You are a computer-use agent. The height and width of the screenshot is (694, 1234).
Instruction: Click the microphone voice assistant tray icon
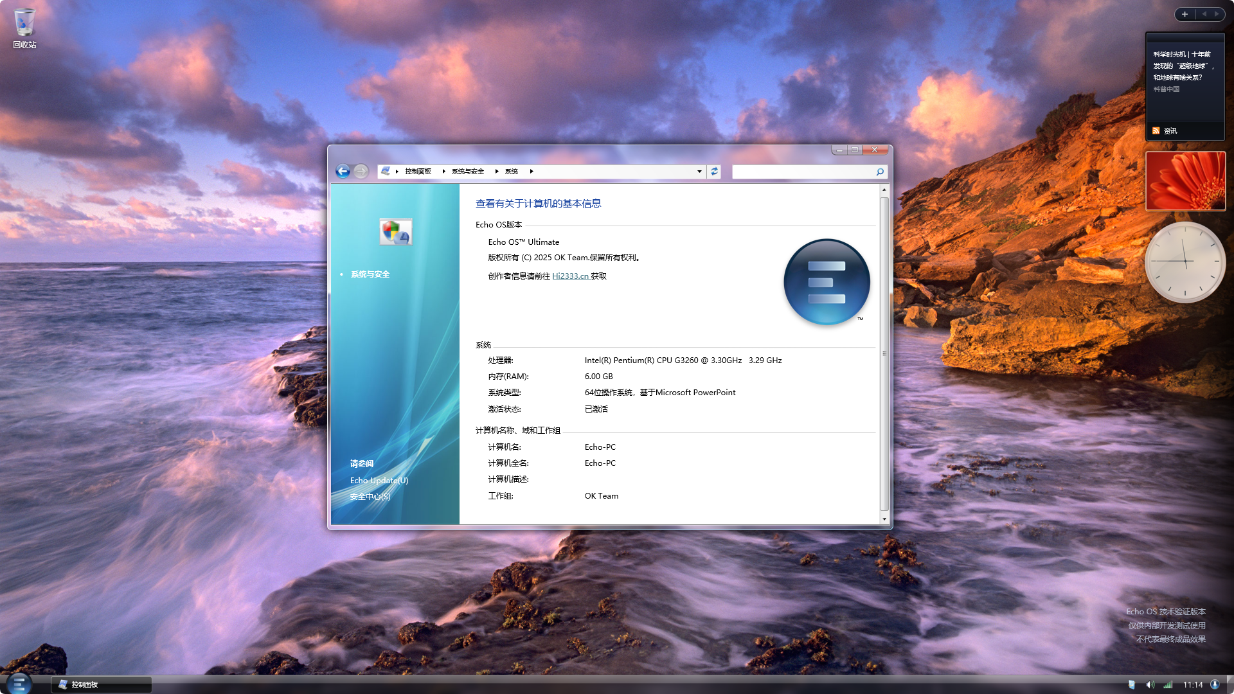point(1215,684)
